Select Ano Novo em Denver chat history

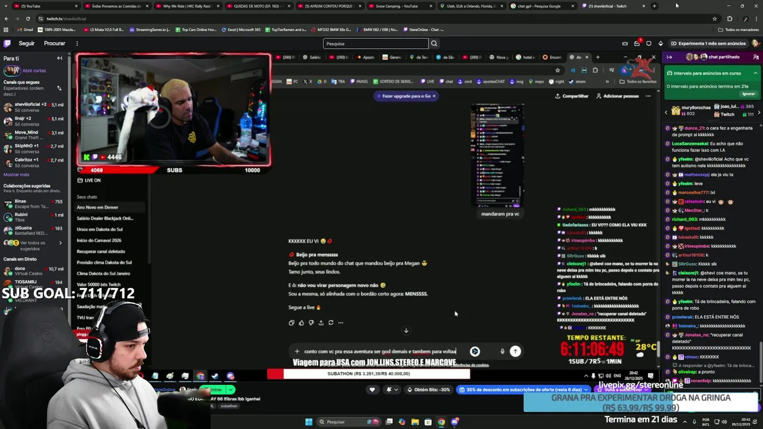(x=110, y=207)
